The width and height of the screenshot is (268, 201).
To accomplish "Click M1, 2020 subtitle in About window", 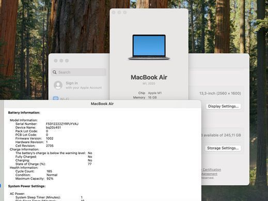I will click(149, 83).
